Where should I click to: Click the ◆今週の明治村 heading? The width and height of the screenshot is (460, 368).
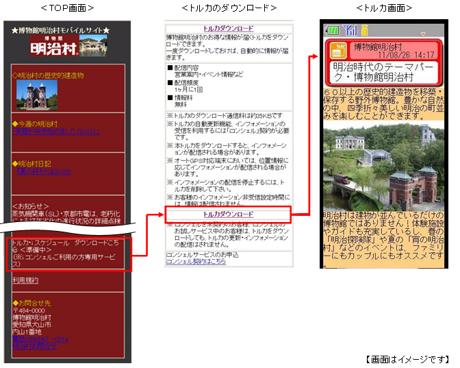coord(35,124)
